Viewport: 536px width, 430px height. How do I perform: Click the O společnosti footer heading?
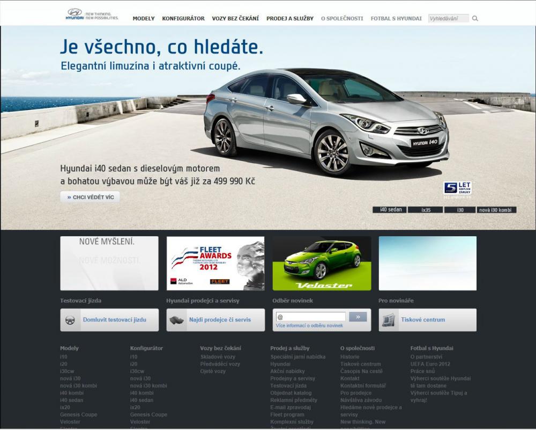click(x=358, y=348)
